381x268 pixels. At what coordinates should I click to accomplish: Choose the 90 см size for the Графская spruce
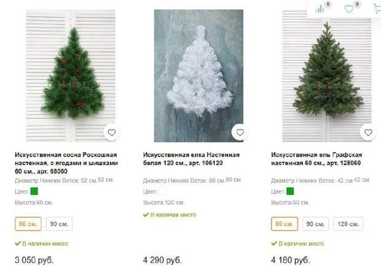click(x=316, y=224)
